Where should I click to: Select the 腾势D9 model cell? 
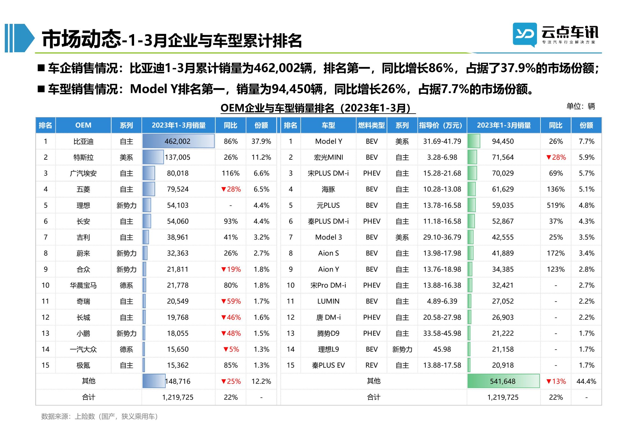click(x=328, y=333)
